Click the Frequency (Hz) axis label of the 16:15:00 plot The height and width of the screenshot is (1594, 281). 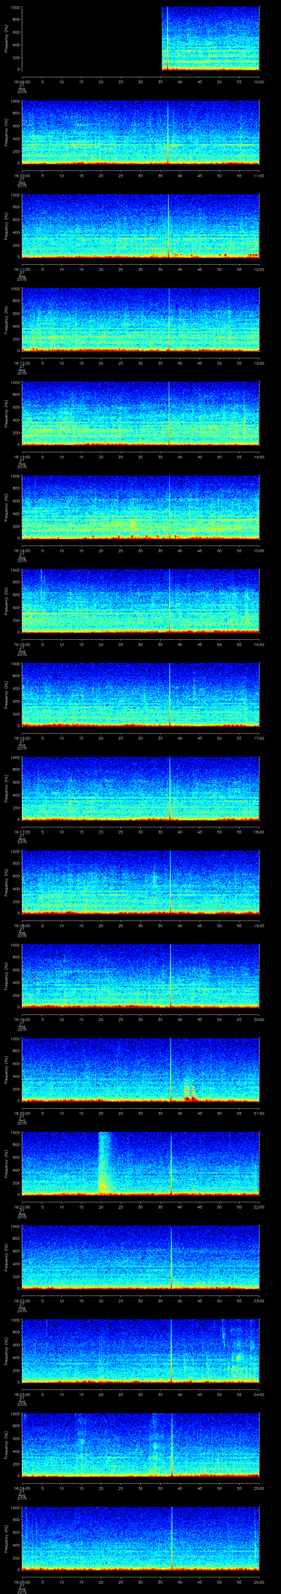click(6, 601)
